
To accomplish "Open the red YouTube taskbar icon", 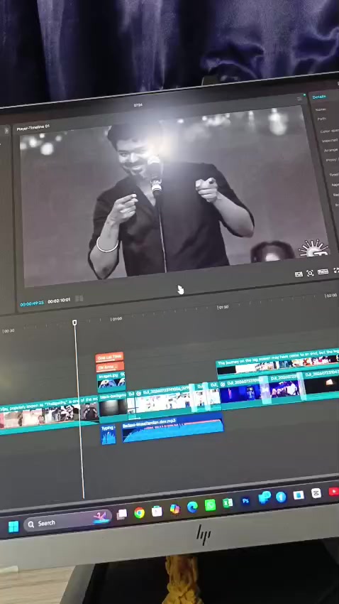I will click(333, 491).
